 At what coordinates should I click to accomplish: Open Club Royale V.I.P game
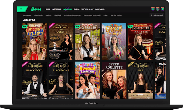(x=141, y=80)
